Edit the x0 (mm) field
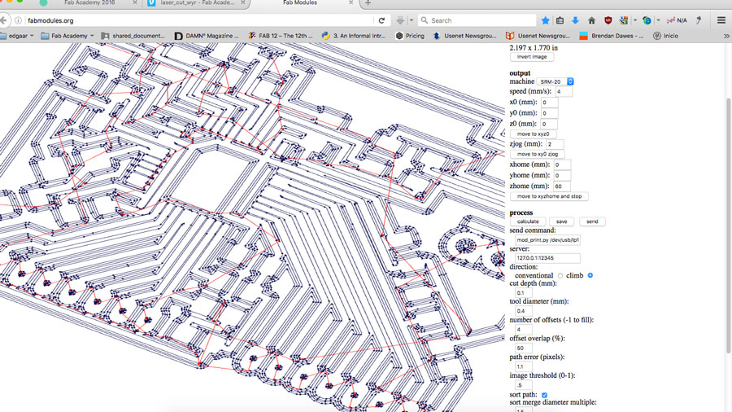 point(550,103)
